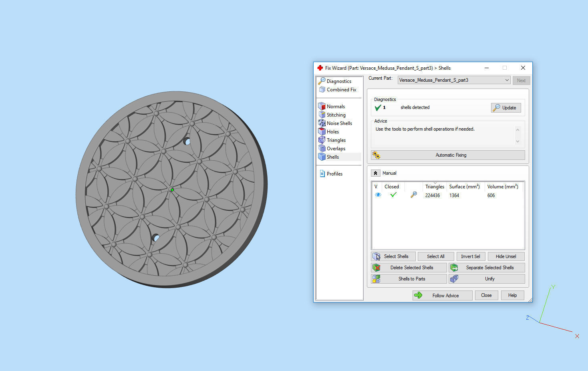Click the red cross Fix Wizard title icon
Viewport: 588px width, 371px height.
tap(320, 68)
